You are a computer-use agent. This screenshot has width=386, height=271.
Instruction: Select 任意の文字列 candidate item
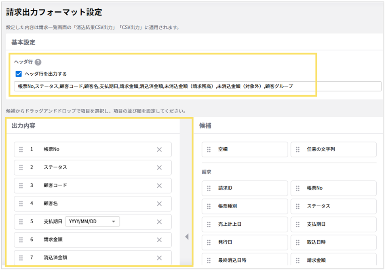click(x=333, y=150)
